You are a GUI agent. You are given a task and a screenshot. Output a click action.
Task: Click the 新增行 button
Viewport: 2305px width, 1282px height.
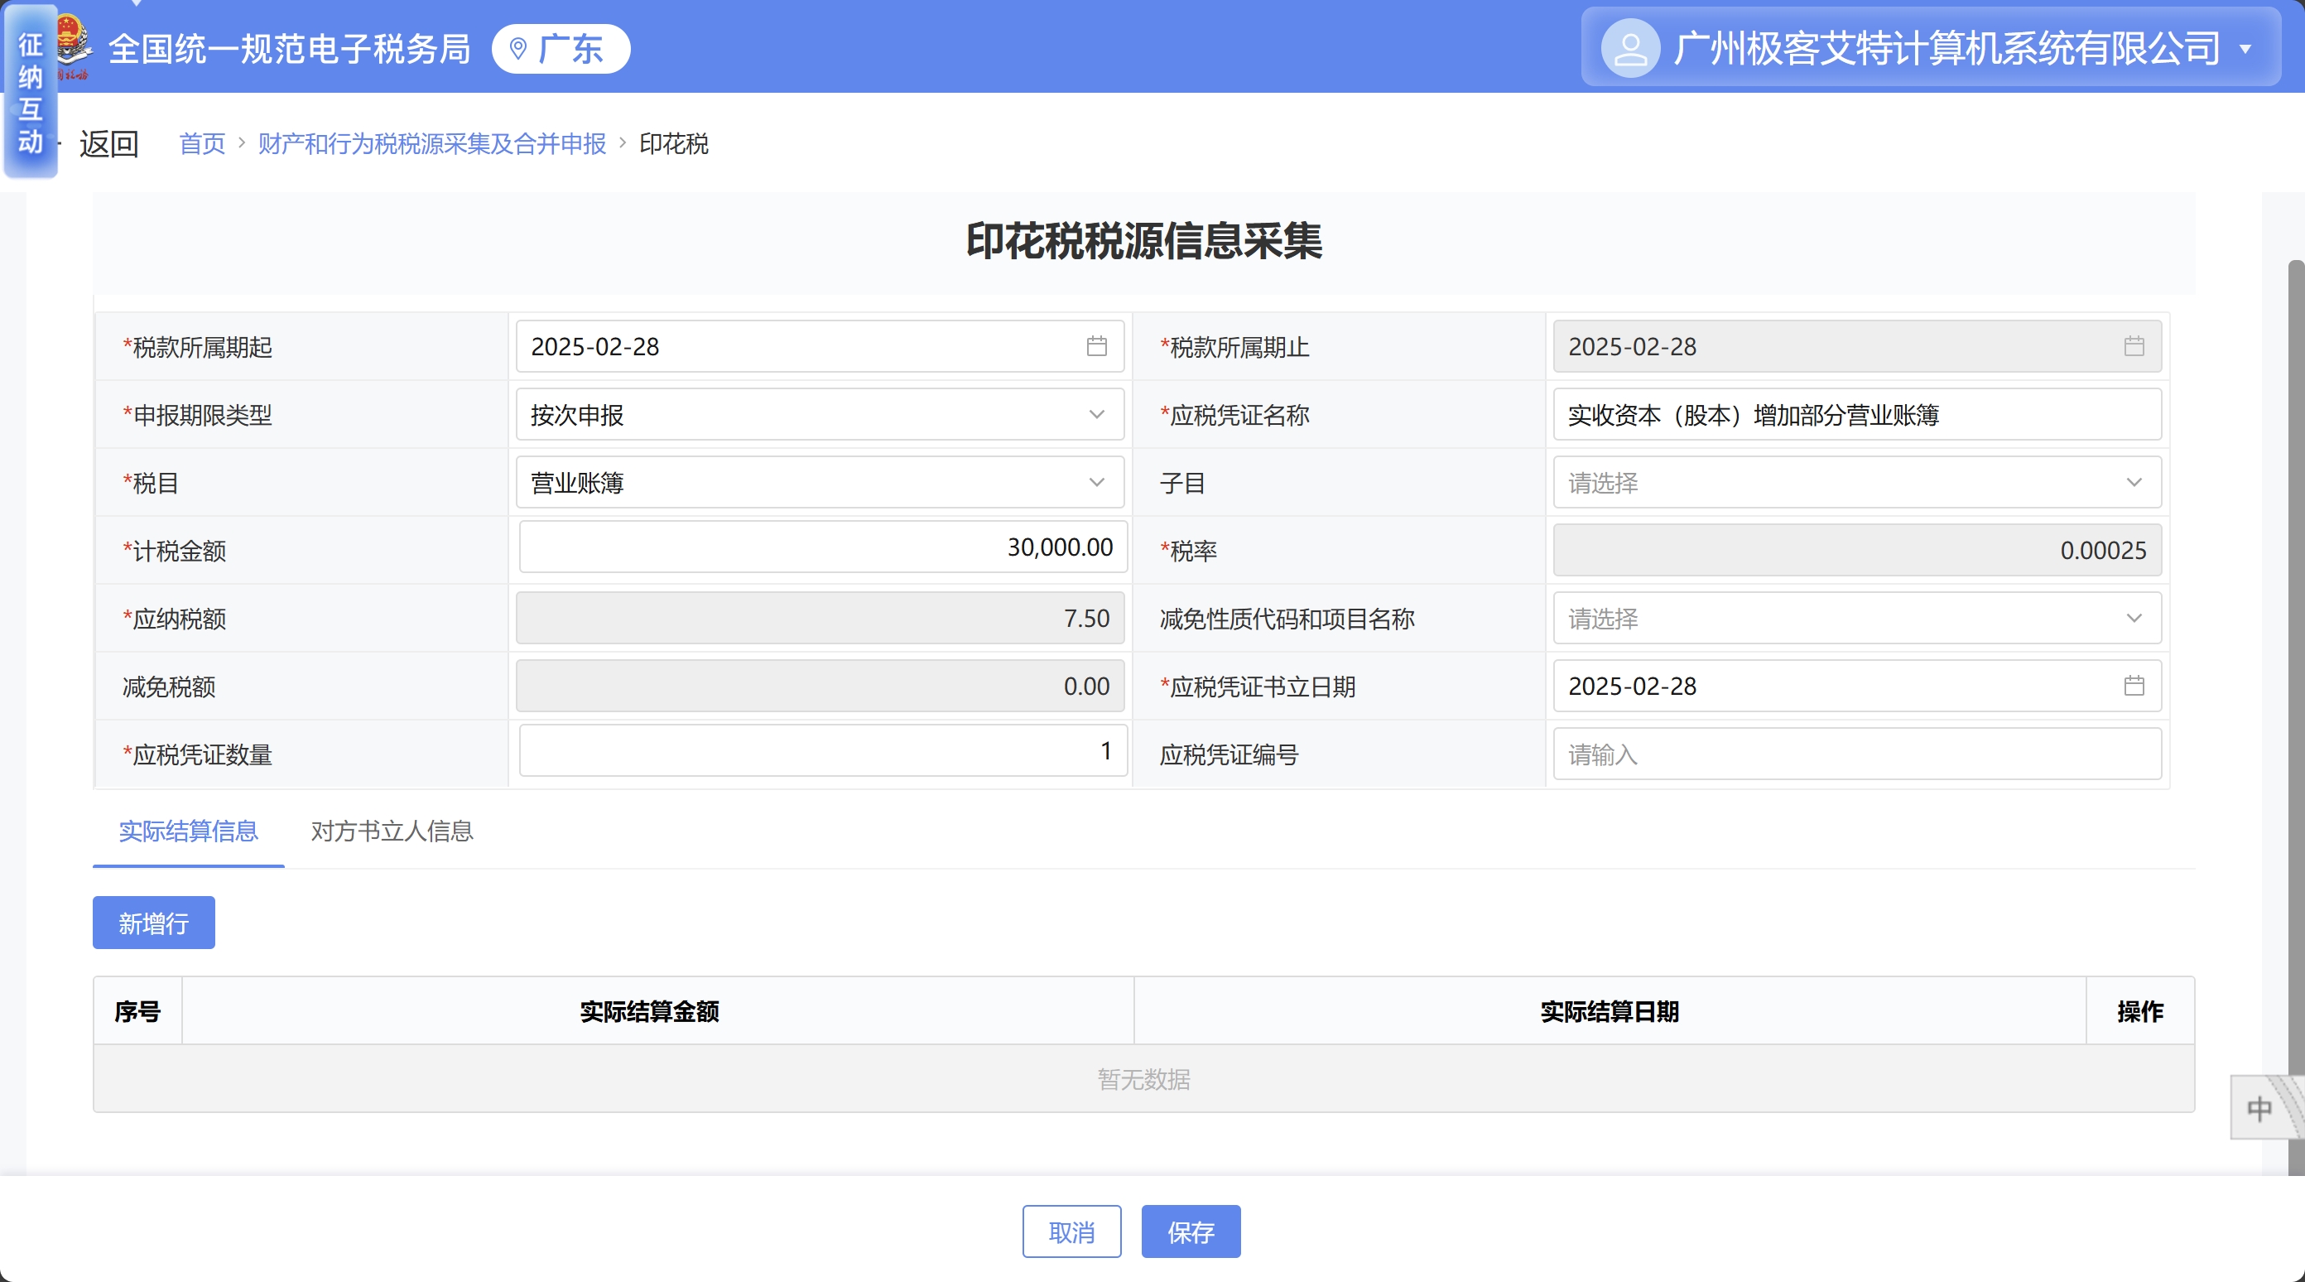coord(153,923)
